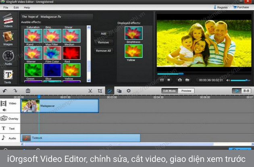Open the settings gear in toolbar
Screen dimensions: 254x167
coord(129,91)
